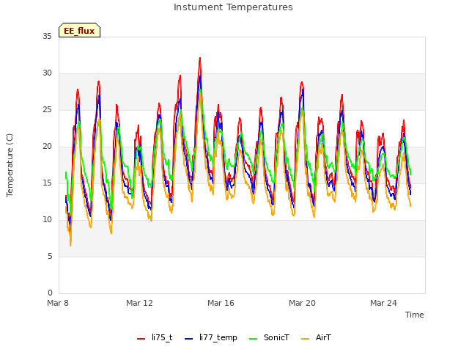Click the 25 y-axis tick label

pos(47,110)
